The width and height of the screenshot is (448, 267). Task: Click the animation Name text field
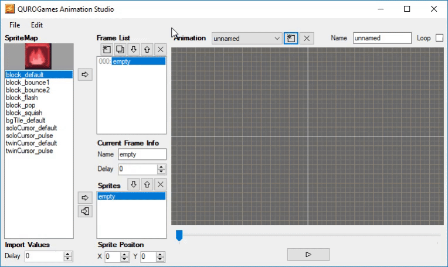pyautogui.click(x=382, y=38)
